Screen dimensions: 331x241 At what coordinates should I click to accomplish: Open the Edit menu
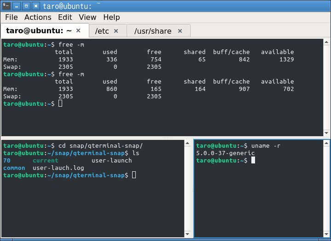coord(65,17)
